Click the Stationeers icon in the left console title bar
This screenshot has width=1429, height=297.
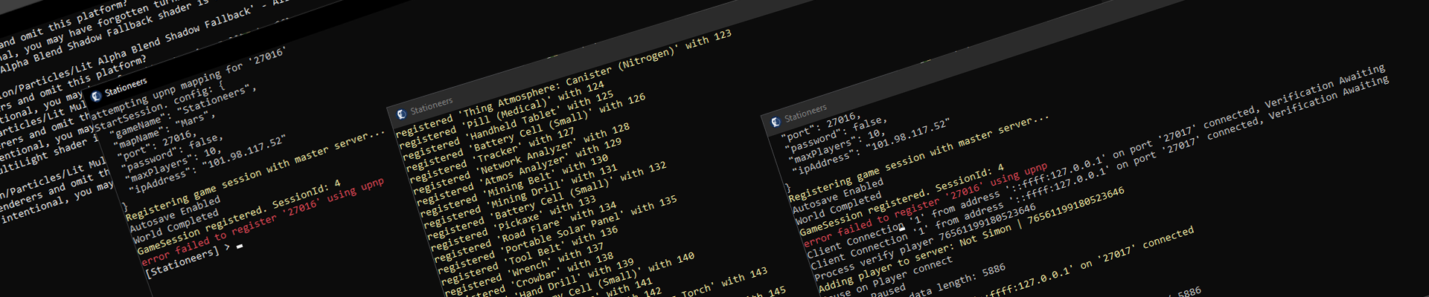click(95, 96)
